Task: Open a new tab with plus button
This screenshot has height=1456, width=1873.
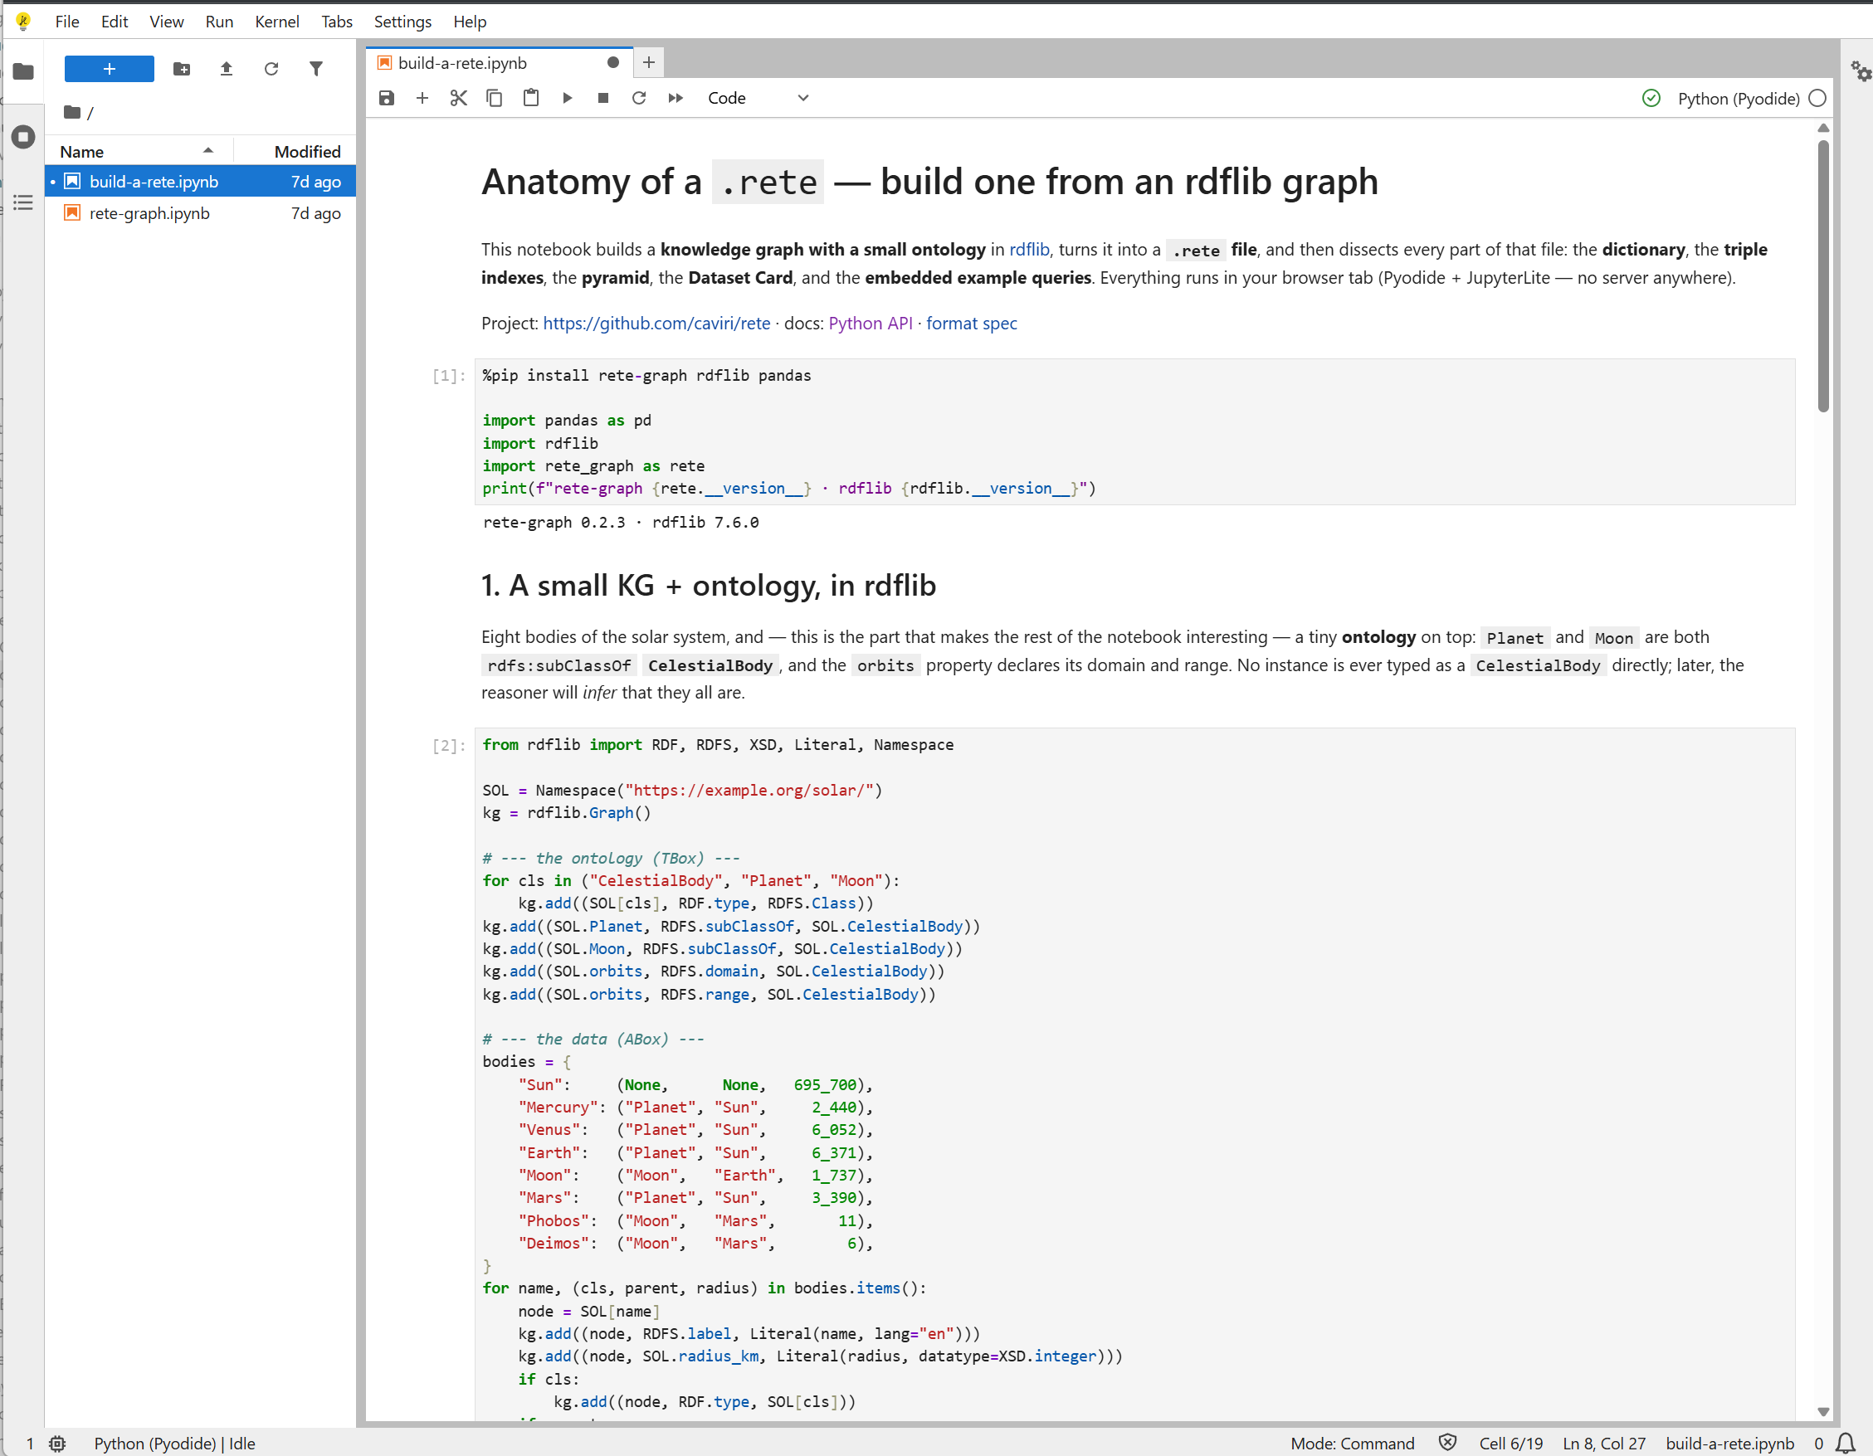Action: coord(648,62)
